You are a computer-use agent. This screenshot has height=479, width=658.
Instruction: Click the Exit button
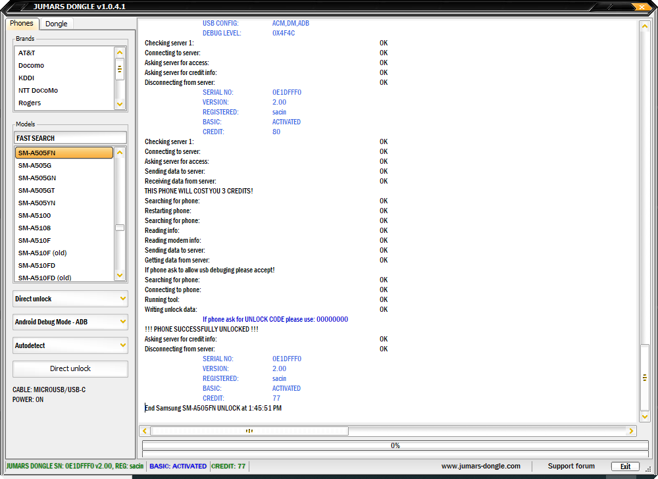625,466
